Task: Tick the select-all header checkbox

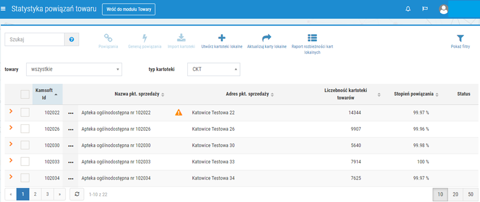Action: pyautogui.click(x=25, y=94)
